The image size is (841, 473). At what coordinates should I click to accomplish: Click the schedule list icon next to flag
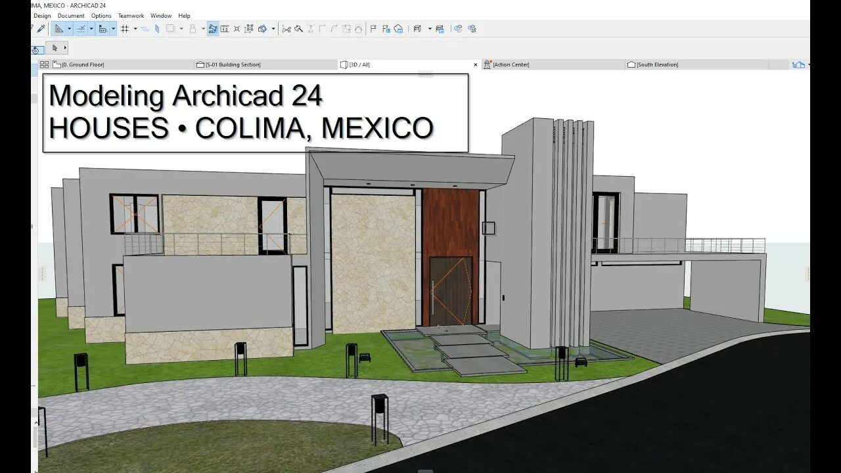(x=386, y=29)
